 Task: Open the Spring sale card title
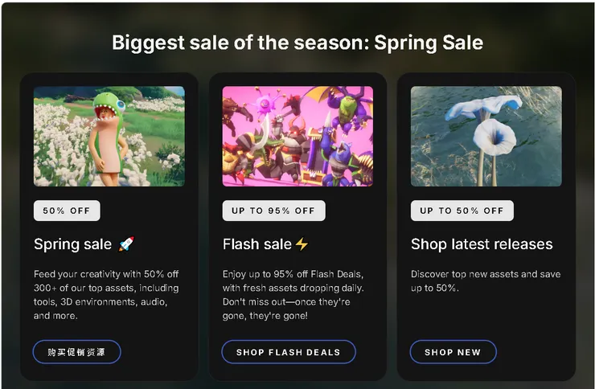coord(73,244)
